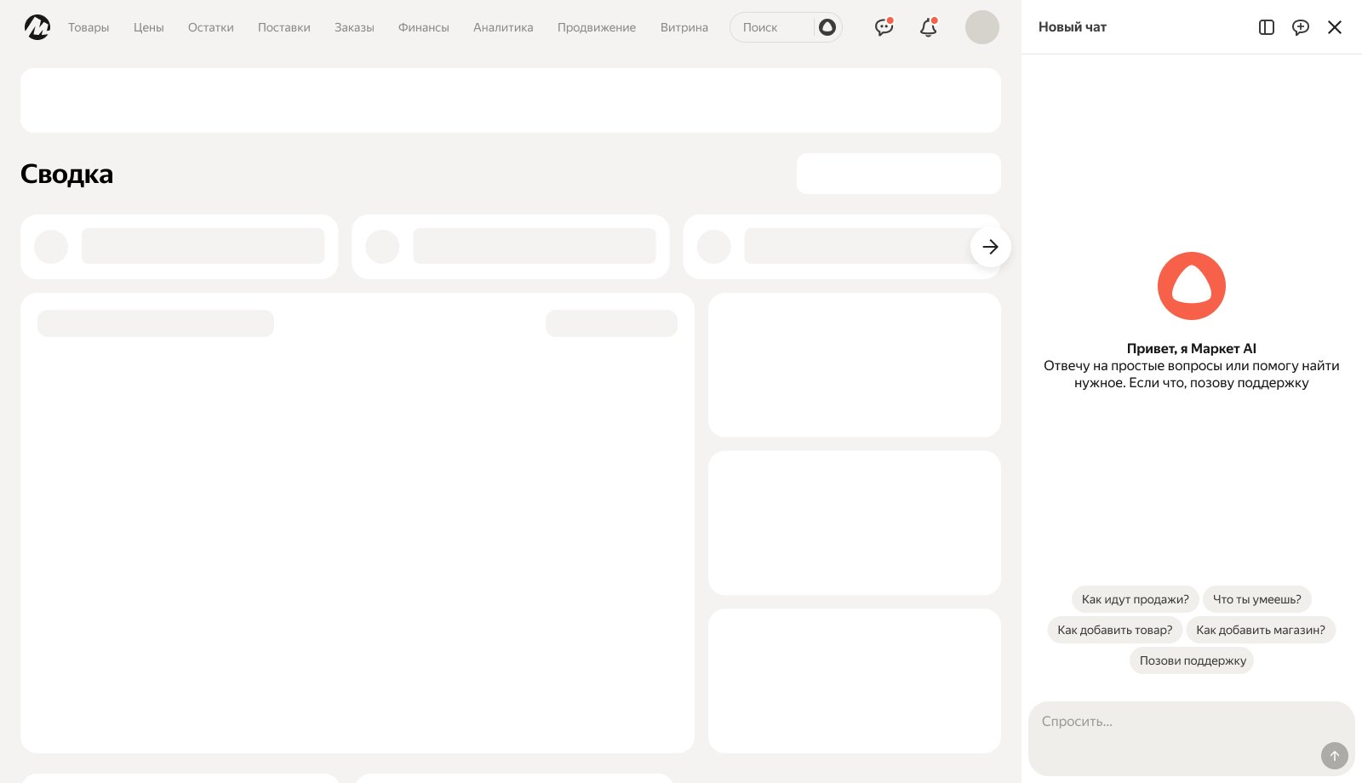Open the chat messages icon in header
The image size is (1362, 783).
click(884, 27)
